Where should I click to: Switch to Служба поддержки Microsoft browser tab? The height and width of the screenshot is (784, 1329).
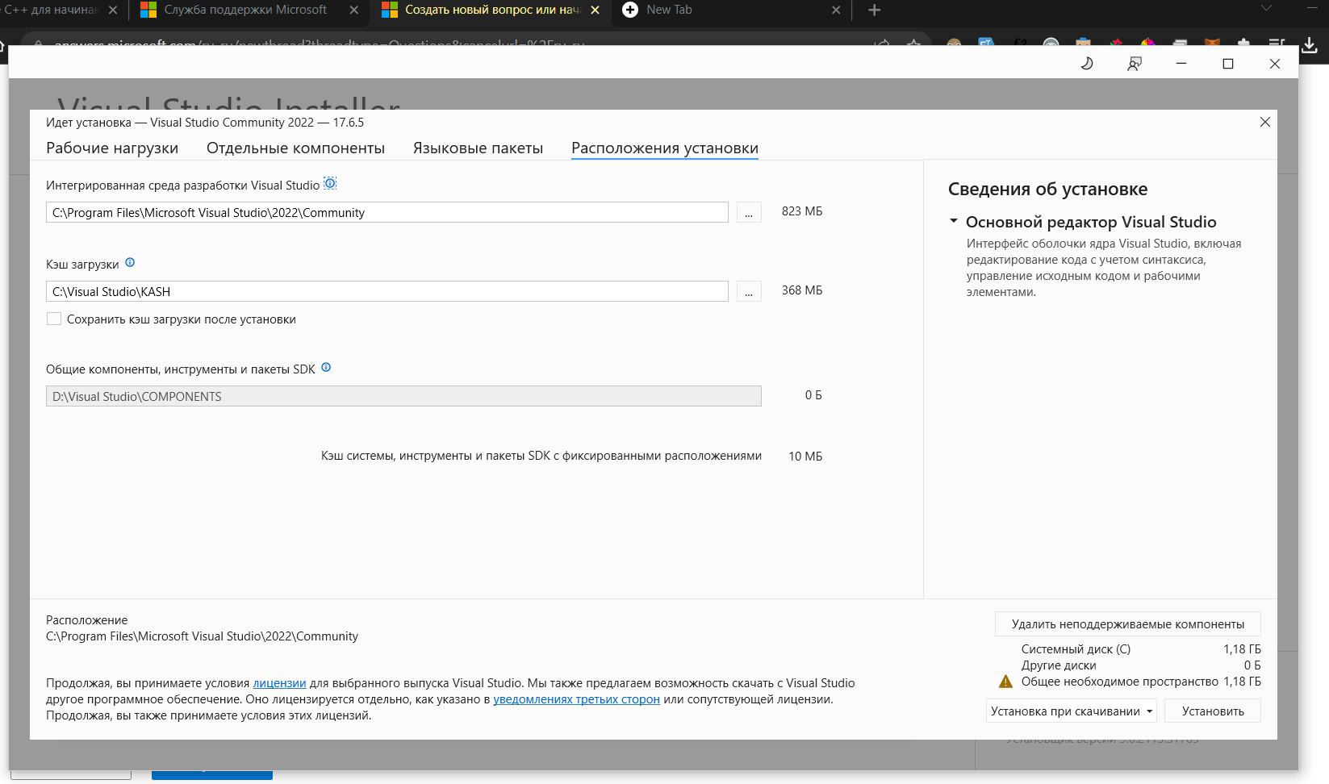(x=245, y=10)
